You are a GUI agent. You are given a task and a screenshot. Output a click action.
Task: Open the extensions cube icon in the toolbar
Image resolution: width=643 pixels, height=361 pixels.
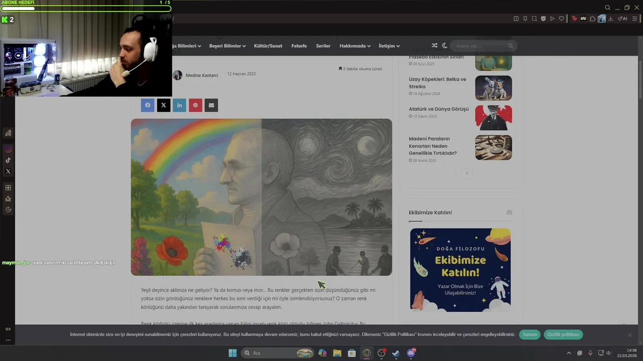pyautogui.click(x=592, y=19)
